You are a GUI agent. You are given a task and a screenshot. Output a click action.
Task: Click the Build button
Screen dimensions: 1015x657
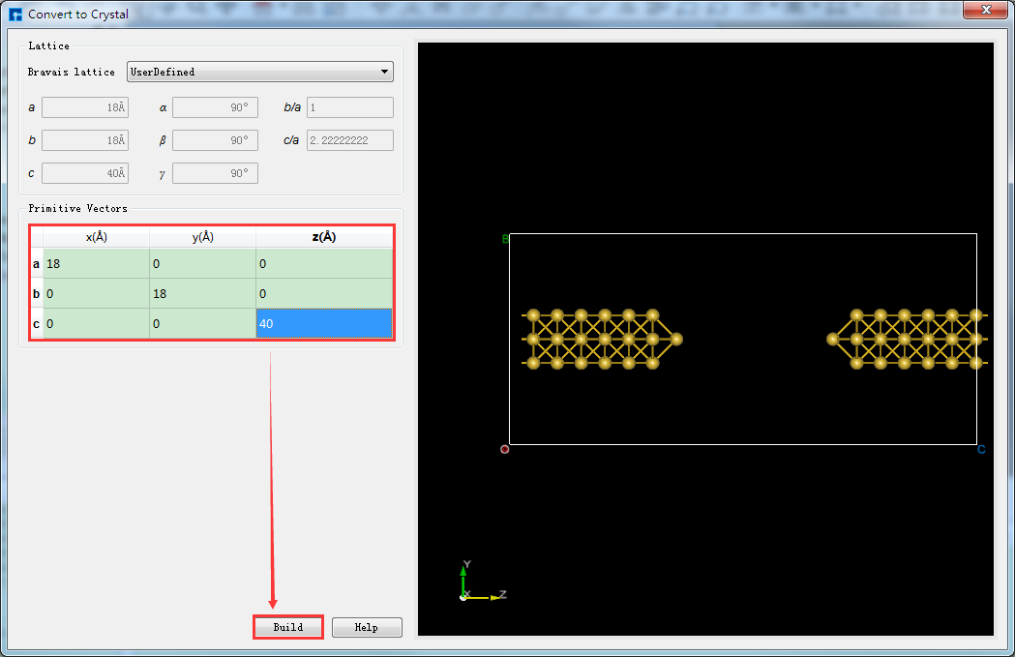(x=287, y=627)
